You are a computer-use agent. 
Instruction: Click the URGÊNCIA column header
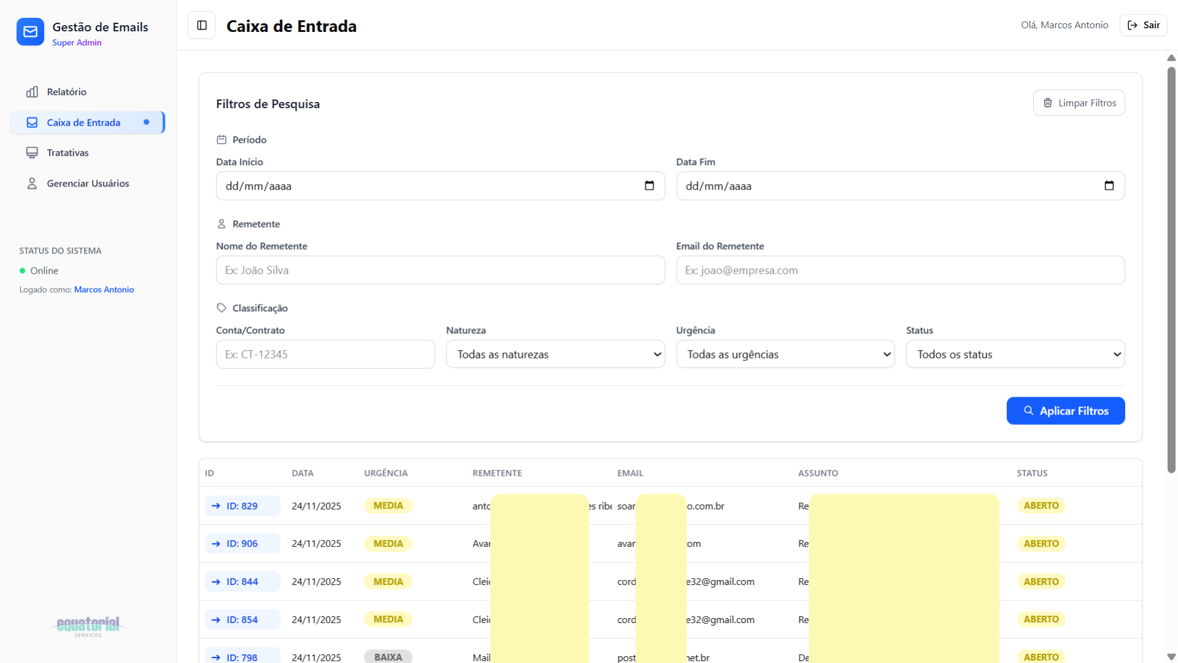[x=385, y=473]
